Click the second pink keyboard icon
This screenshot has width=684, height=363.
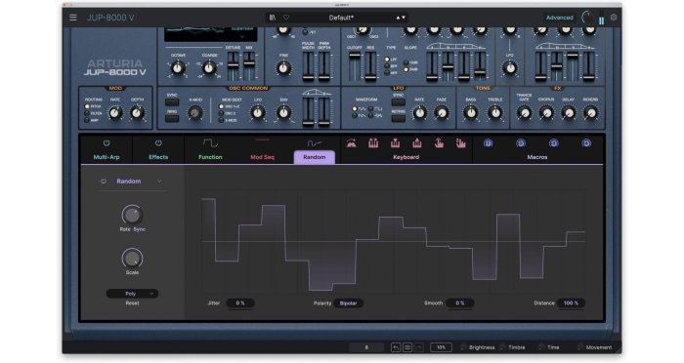click(x=373, y=142)
